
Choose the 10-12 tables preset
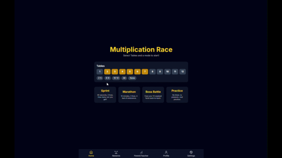116,78
